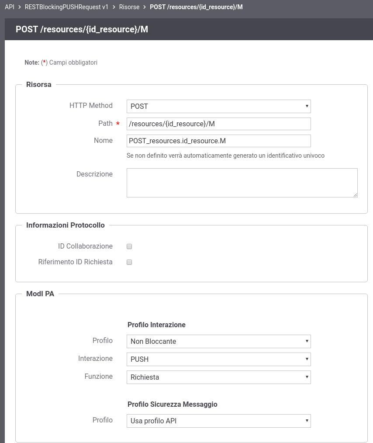The image size is (373, 443).
Task: Click the Nome text field
Action: click(x=218, y=141)
